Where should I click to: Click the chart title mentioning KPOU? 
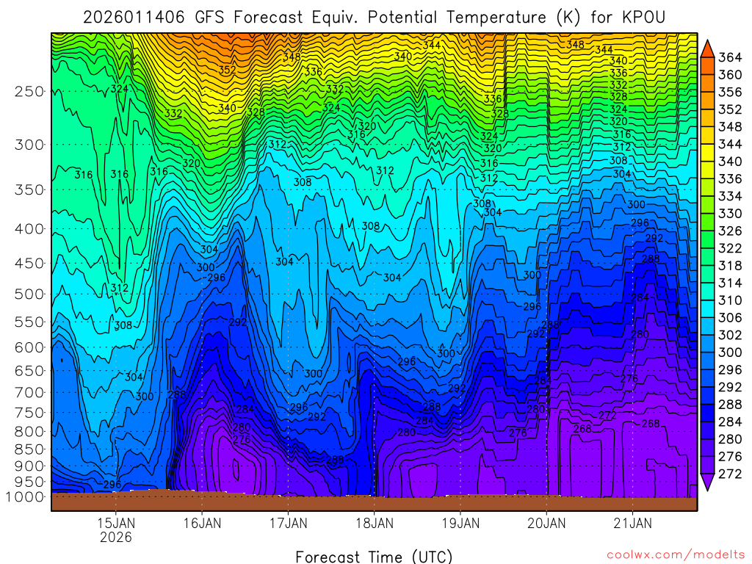point(374,18)
